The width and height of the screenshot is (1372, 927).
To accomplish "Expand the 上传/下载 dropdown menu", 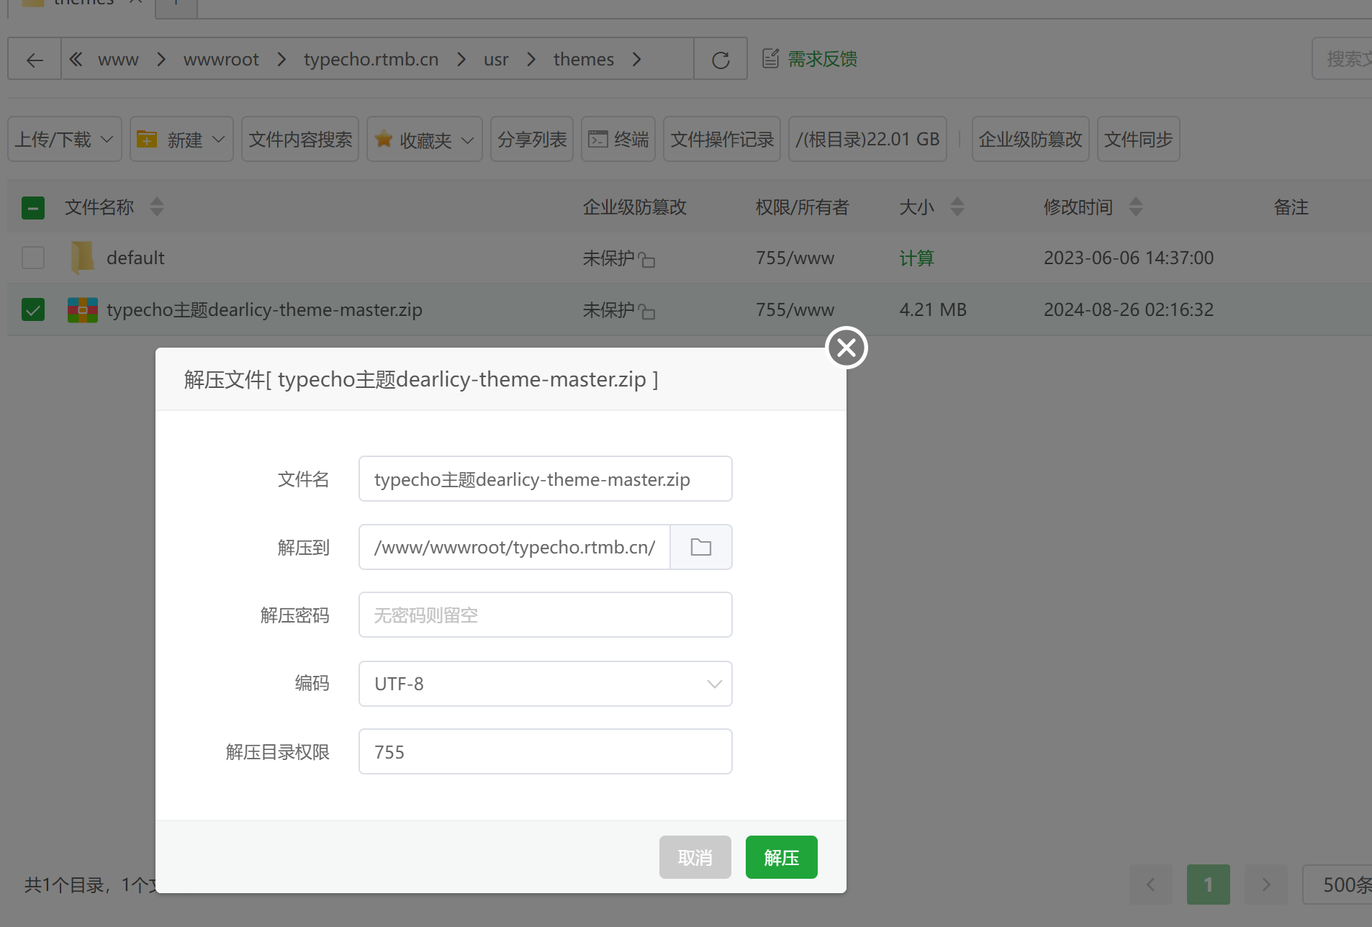I will tap(65, 139).
